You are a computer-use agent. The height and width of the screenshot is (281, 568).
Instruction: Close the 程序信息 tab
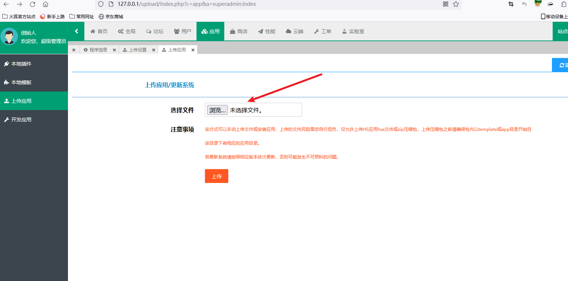tap(114, 50)
